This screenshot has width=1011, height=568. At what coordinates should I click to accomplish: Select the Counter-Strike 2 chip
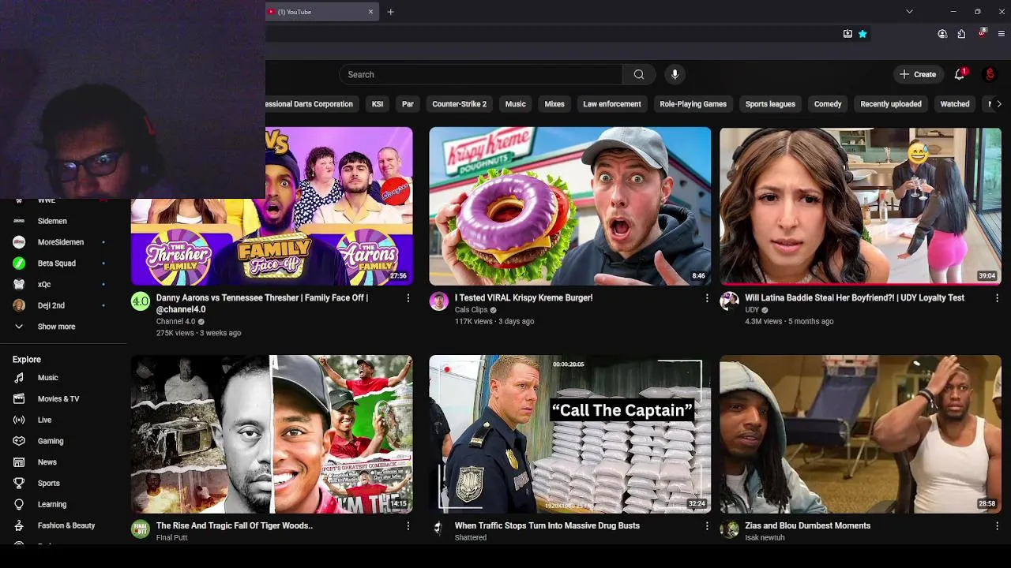459,104
